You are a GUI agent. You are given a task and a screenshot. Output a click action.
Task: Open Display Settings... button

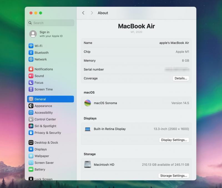174,140
